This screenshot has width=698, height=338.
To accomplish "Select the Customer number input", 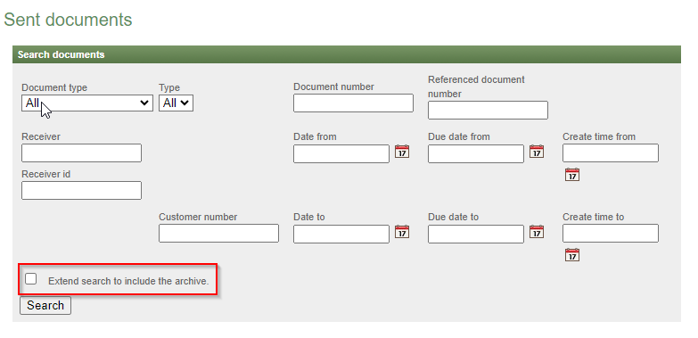I will [219, 234].
